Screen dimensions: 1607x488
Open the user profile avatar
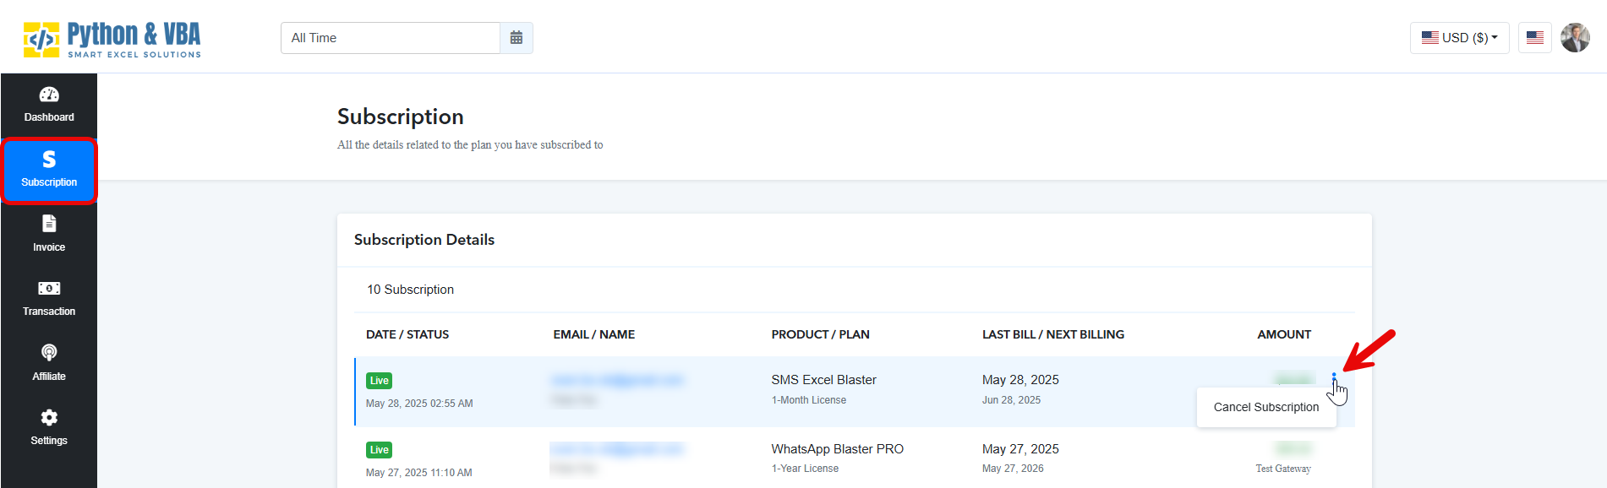pos(1575,38)
